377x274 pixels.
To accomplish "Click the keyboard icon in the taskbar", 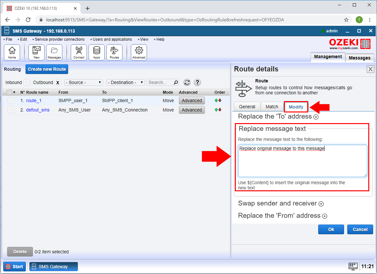I will click(x=353, y=266).
